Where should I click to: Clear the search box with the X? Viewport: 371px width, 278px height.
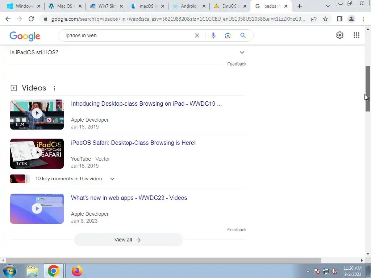coord(197,35)
